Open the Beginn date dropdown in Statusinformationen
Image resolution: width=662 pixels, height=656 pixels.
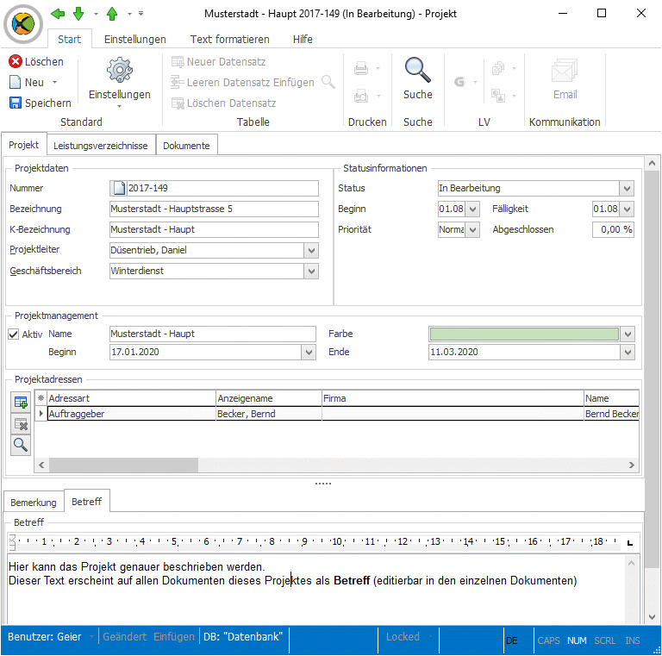[x=472, y=209]
